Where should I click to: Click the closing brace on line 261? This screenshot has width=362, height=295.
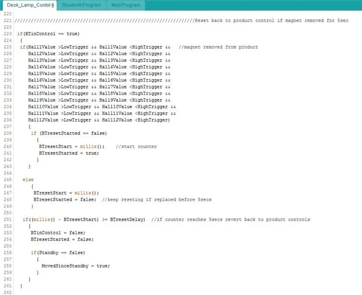(21, 286)
